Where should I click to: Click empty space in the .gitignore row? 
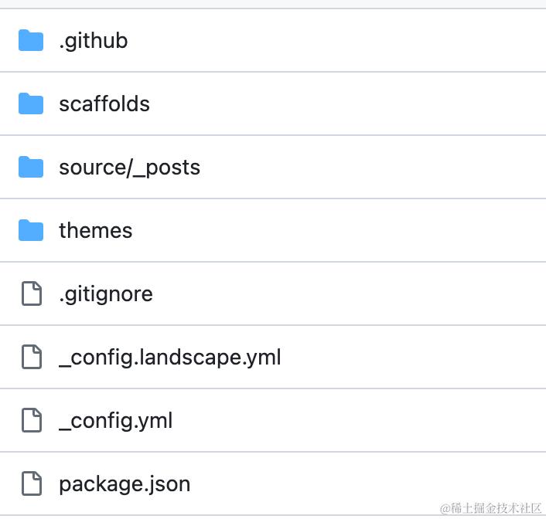click(x=348, y=293)
